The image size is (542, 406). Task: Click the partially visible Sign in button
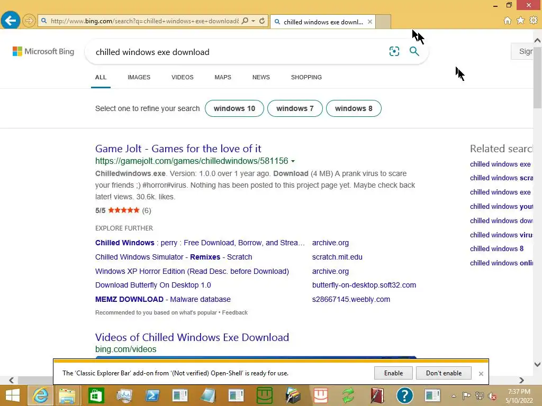pos(522,51)
